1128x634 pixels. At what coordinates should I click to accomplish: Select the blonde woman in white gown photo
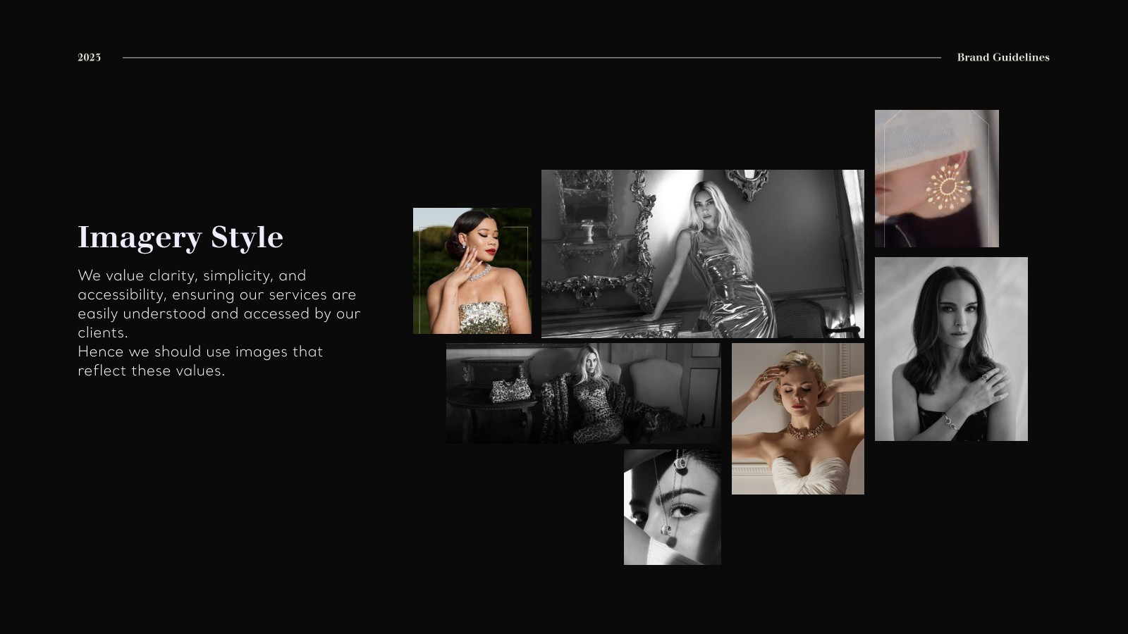(798, 418)
